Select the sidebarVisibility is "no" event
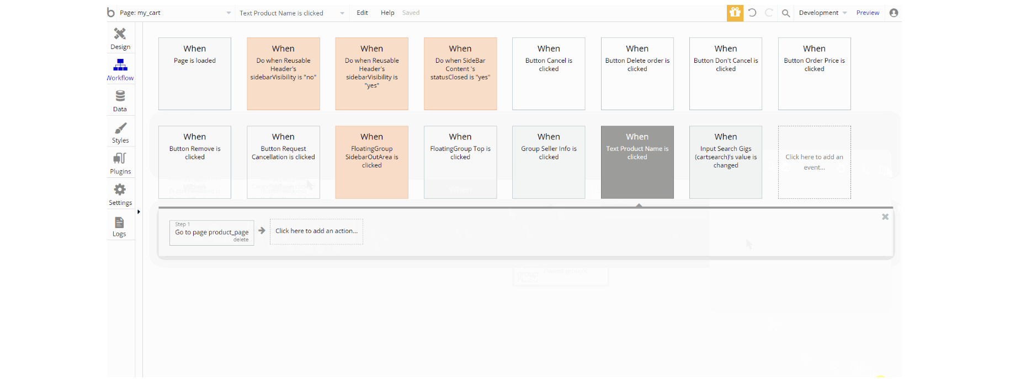This screenshot has width=1010, height=379. point(283,74)
